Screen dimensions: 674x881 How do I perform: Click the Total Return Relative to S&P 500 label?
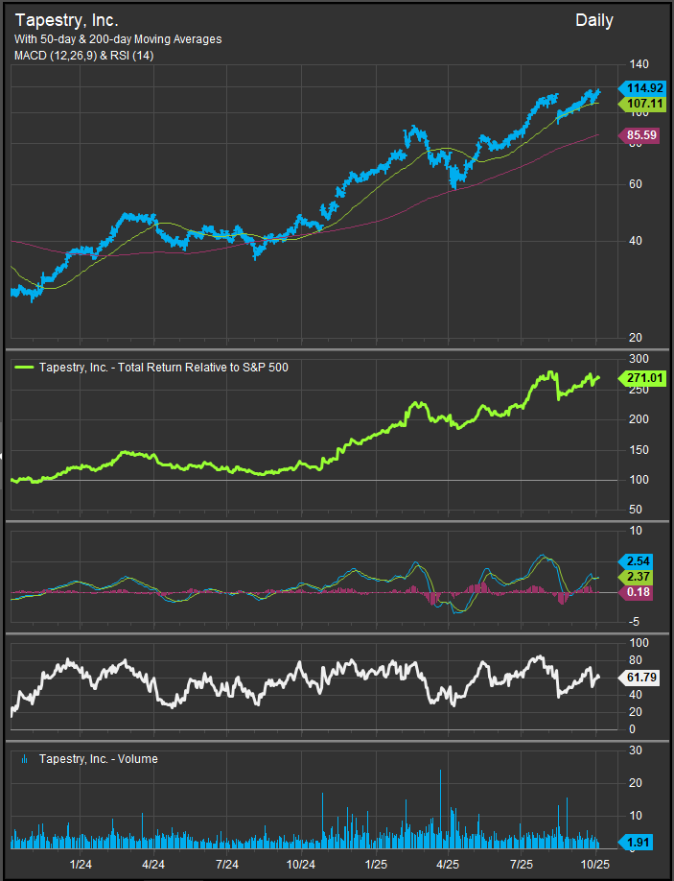(163, 367)
